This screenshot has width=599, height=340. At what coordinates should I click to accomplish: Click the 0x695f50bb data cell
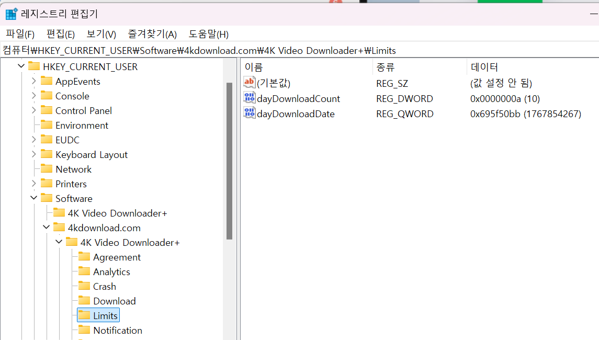[x=526, y=114]
